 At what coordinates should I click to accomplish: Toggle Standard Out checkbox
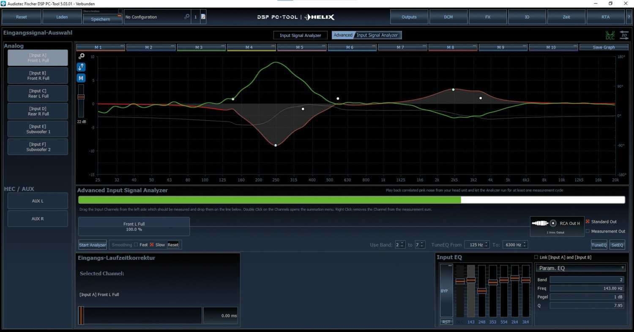[x=588, y=221]
